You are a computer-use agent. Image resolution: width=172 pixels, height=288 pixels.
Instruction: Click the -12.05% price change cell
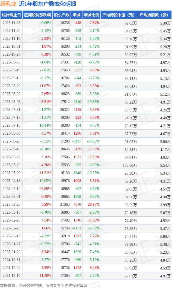[44, 181]
